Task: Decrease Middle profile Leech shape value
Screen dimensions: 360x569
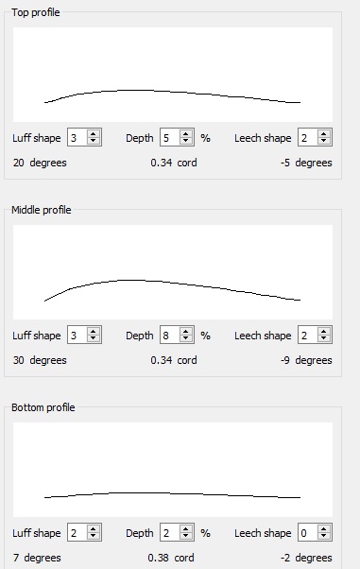Action: 324,338
